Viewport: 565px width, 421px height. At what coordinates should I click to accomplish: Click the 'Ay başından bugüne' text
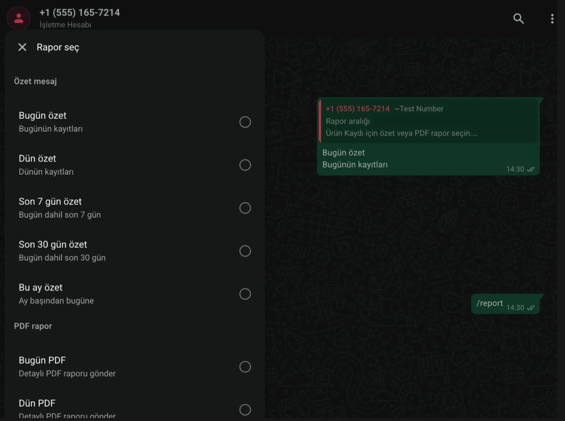pos(56,301)
